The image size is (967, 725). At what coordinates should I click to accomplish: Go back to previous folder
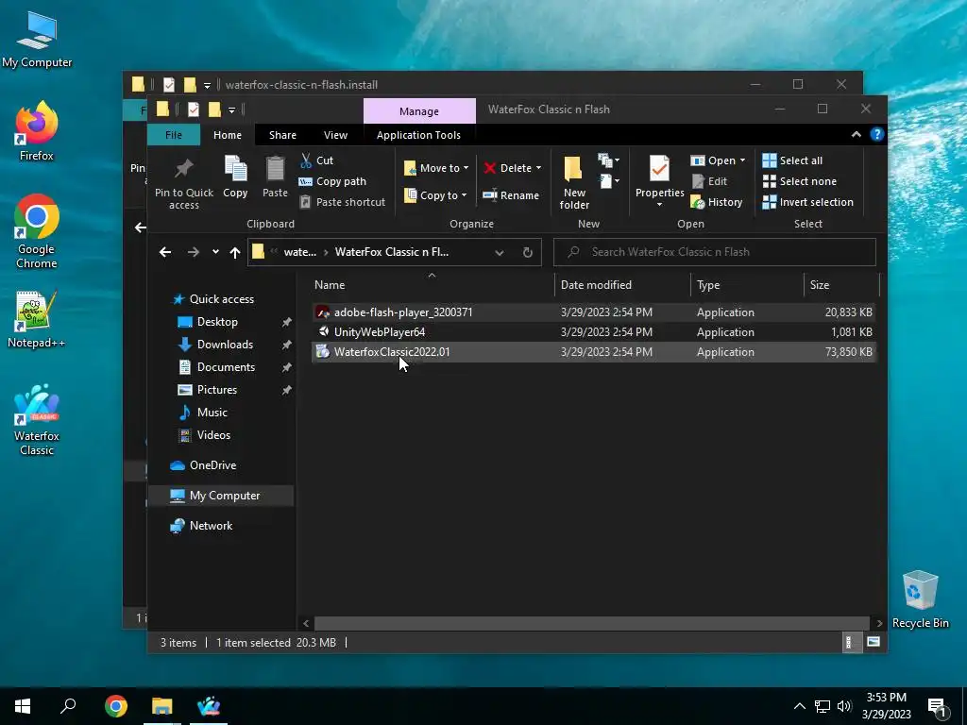pyautogui.click(x=164, y=252)
